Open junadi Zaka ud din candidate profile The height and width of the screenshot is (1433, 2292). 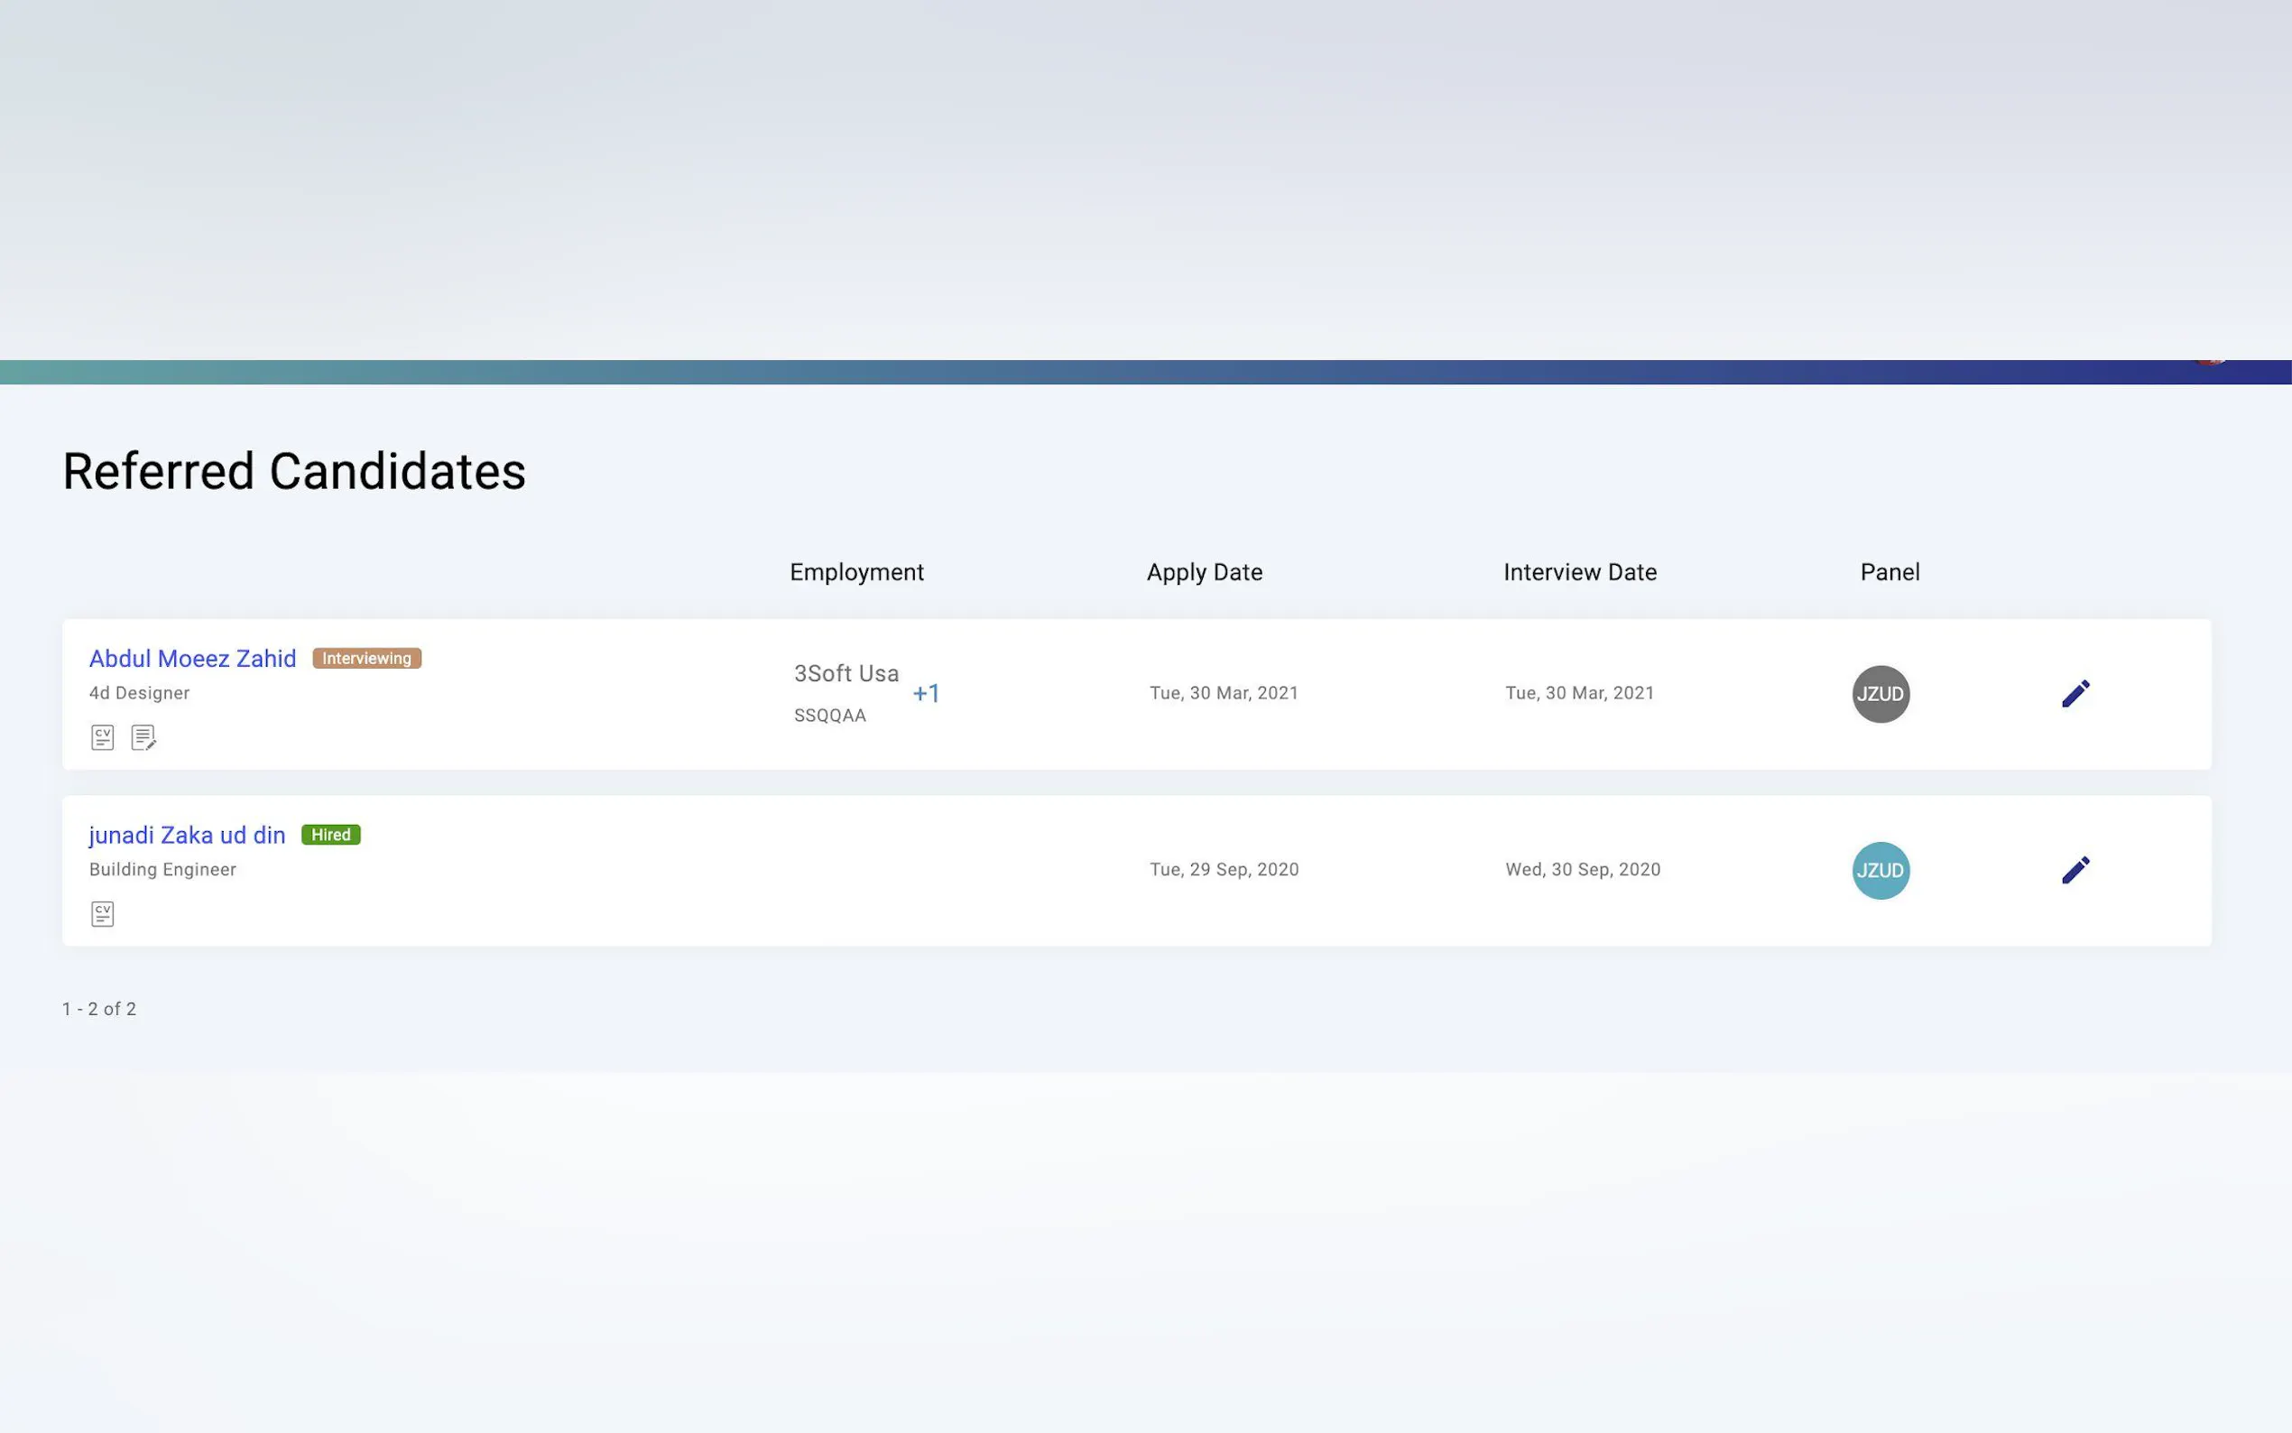[x=187, y=835]
